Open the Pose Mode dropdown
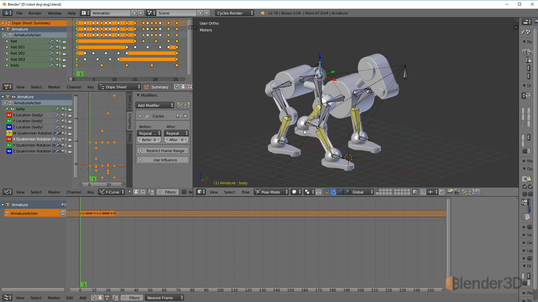 click(272, 192)
